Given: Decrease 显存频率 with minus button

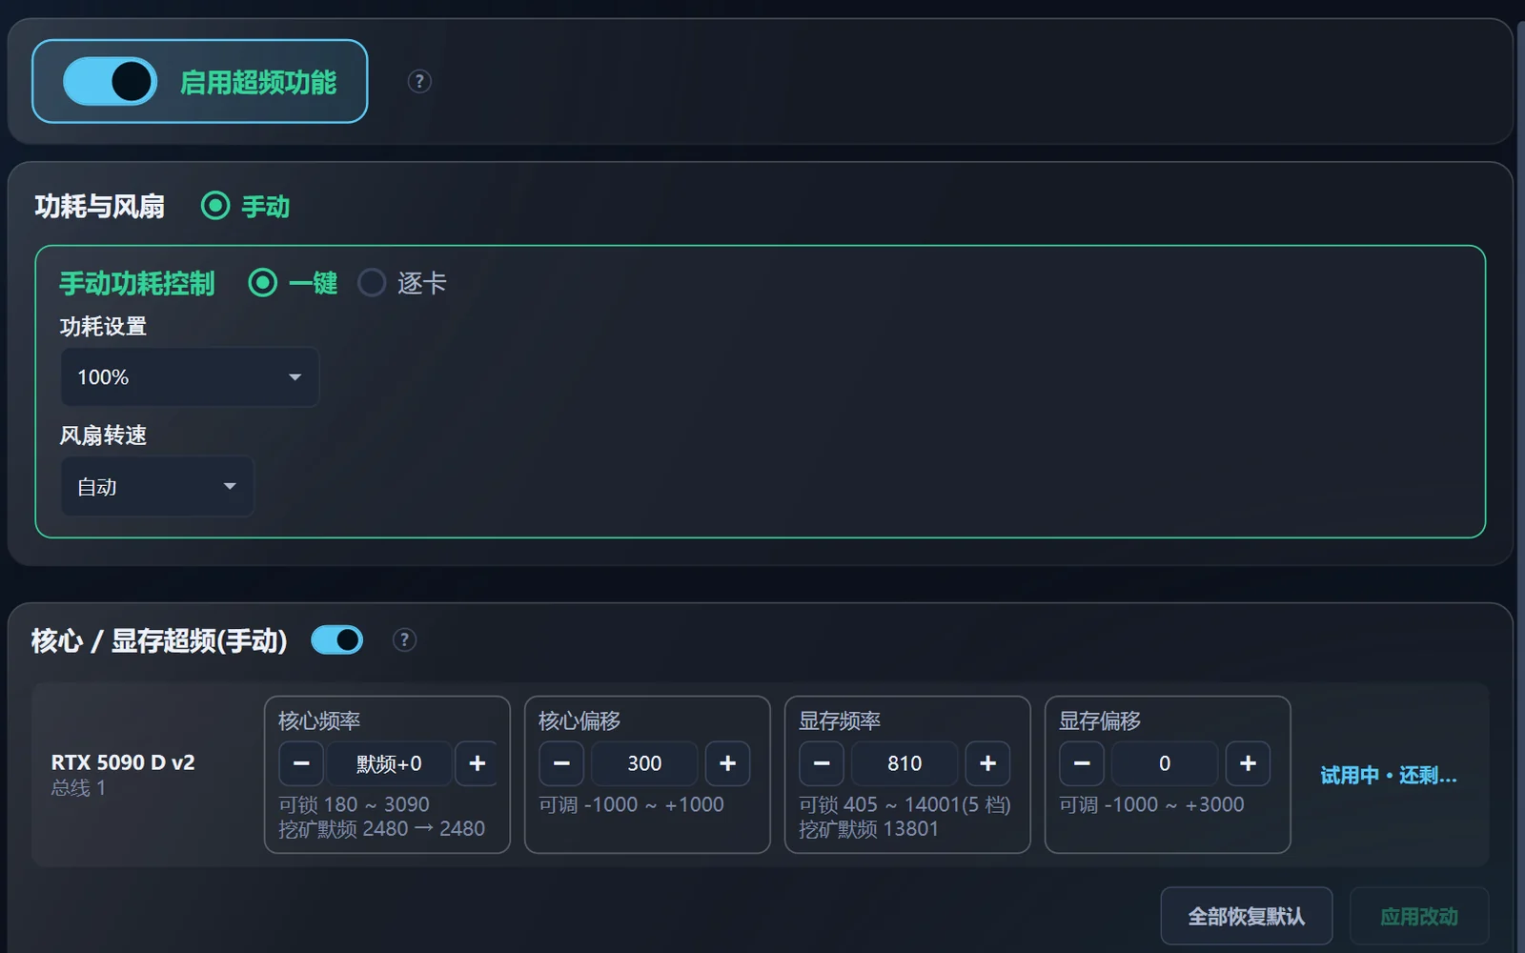Looking at the screenshot, I should pyautogui.click(x=822, y=763).
